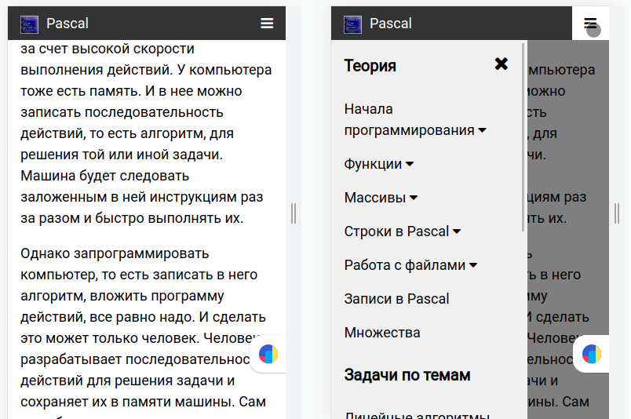
Task: Click the Теория heading in the side menu
Action: click(370, 66)
